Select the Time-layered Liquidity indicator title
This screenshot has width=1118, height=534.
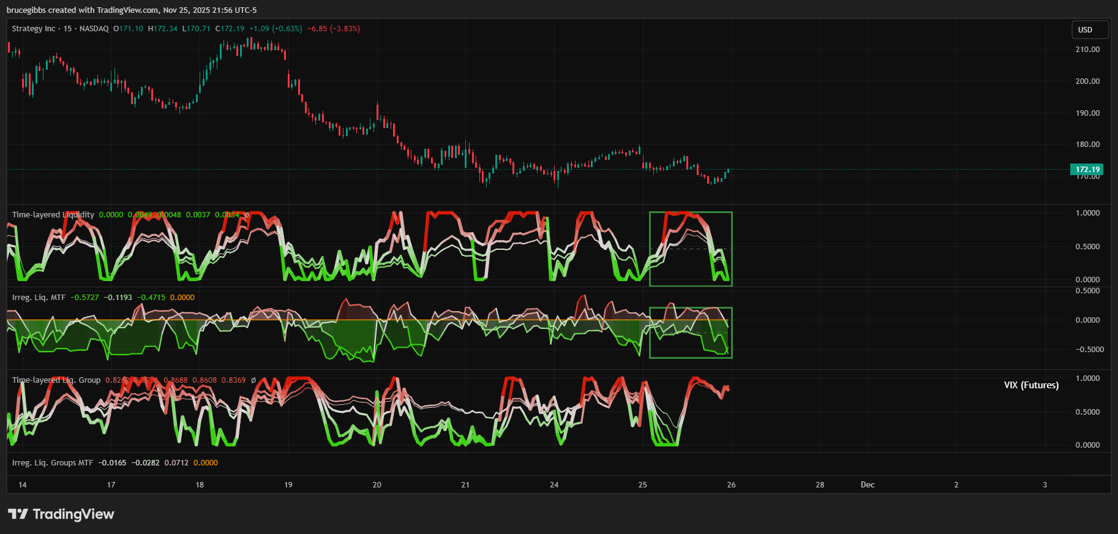pos(53,215)
